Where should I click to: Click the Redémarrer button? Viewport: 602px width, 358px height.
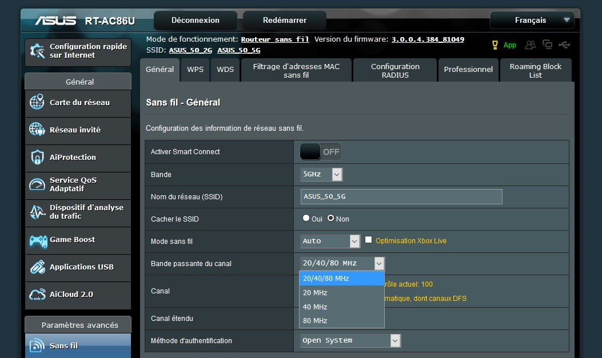[285, 21]
